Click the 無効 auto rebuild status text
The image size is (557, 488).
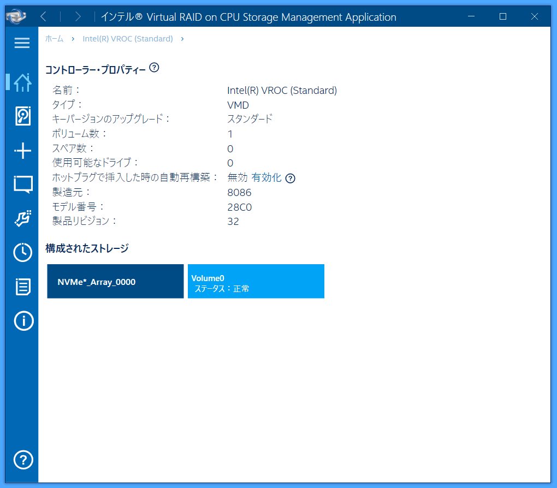(238, 177)
